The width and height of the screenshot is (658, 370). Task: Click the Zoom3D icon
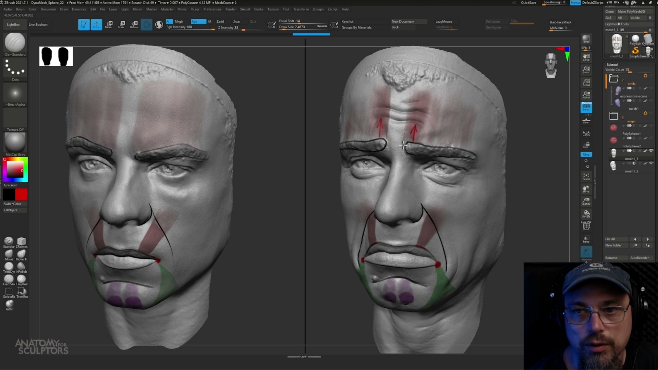pyautogui.click(x=586, y=201)
